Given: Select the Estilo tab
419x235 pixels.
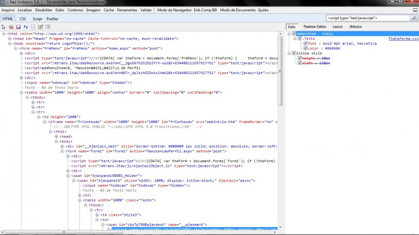Looking at the screenshot, I should tap(292, 27).
